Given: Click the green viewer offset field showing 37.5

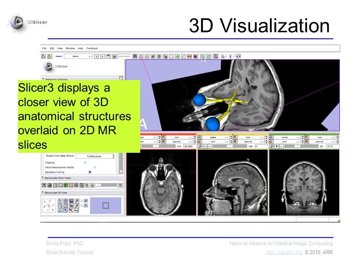Looking at the screenshot, I should pos(332,146).
